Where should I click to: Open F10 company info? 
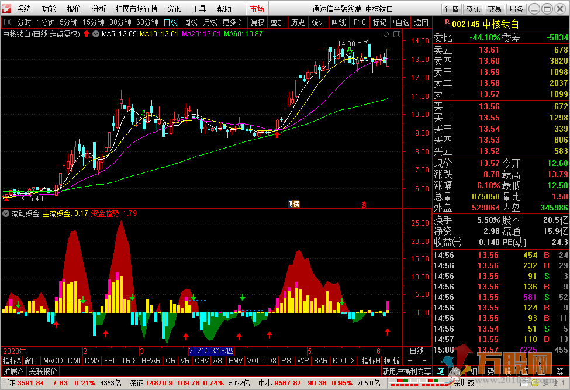tap(360, 23)
